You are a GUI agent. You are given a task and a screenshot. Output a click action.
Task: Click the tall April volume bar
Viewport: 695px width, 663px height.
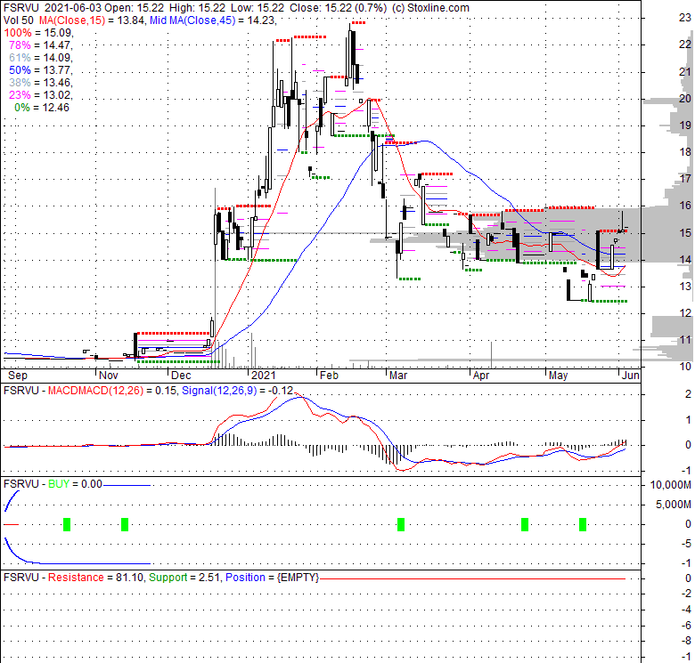tap(491, 355)
